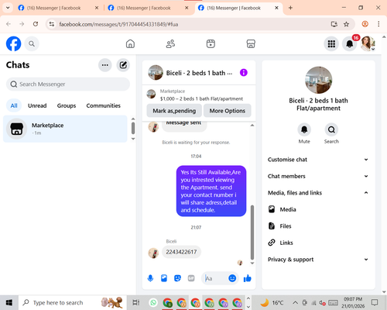Choose a sticker icon
Viewport: 387px width, 310px height.
point(177,278)
